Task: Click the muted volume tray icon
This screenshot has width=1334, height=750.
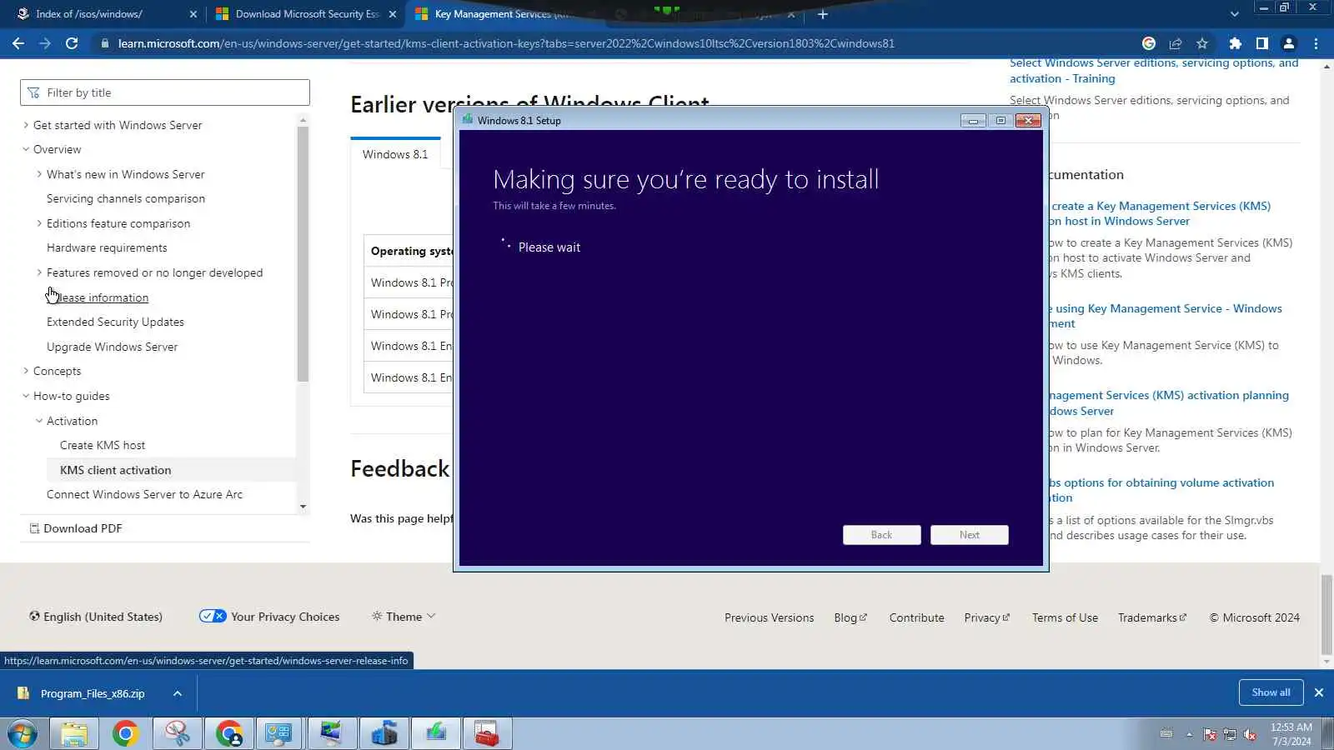Action: coord(1250,734)
